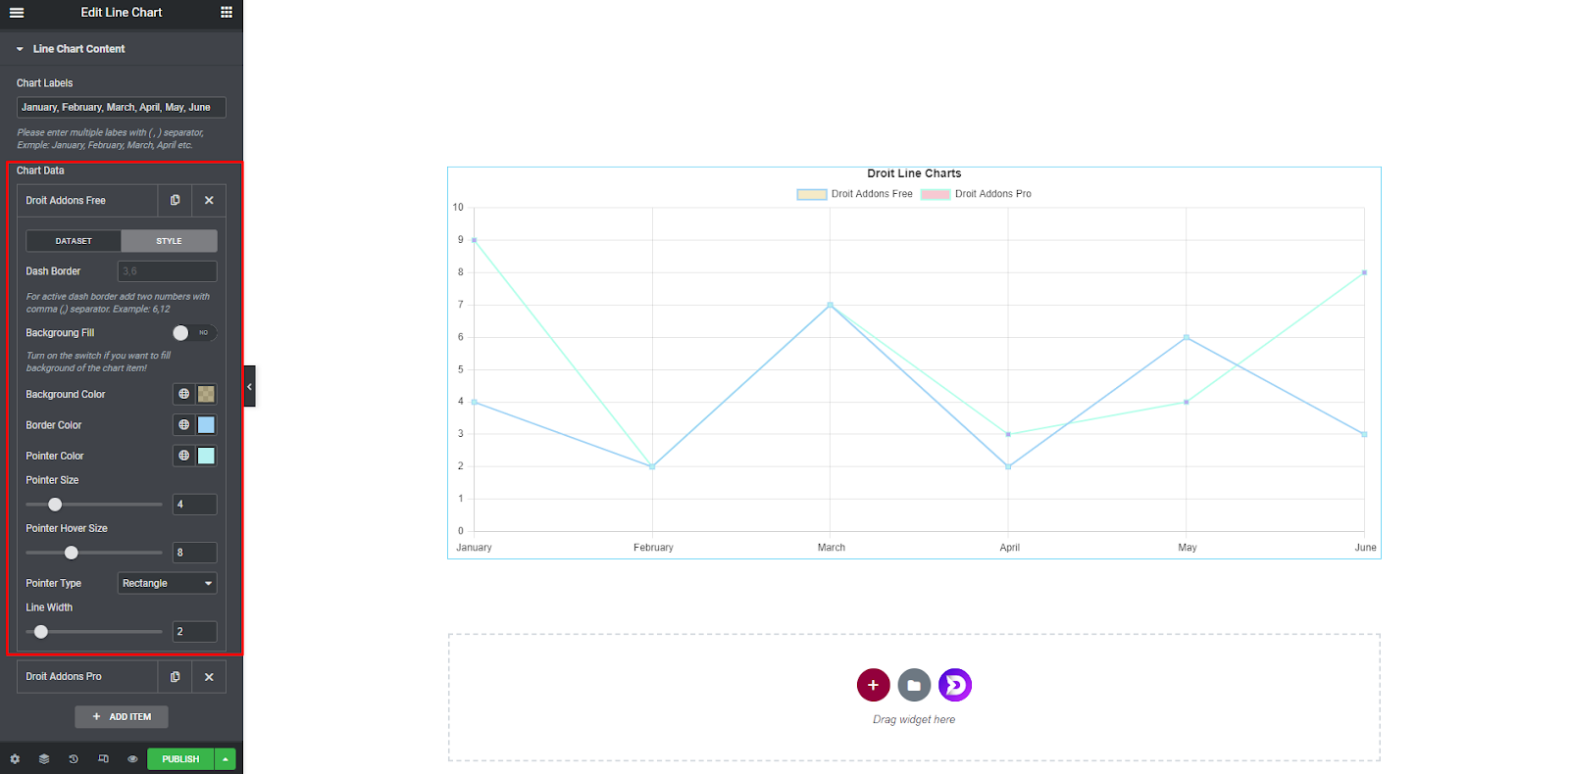Focus the Pointer Hover Size number field
This screenshot has height=774, width=1569.
click(195, 553)
